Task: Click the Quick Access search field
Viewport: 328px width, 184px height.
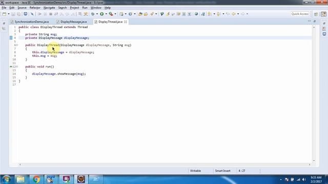Action: click(300, 14)
